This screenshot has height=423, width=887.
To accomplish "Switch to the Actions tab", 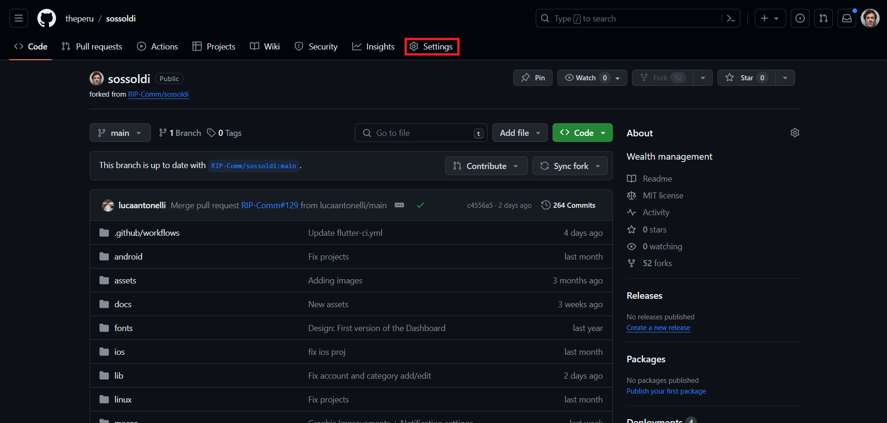I will click(x=157, y=46).
